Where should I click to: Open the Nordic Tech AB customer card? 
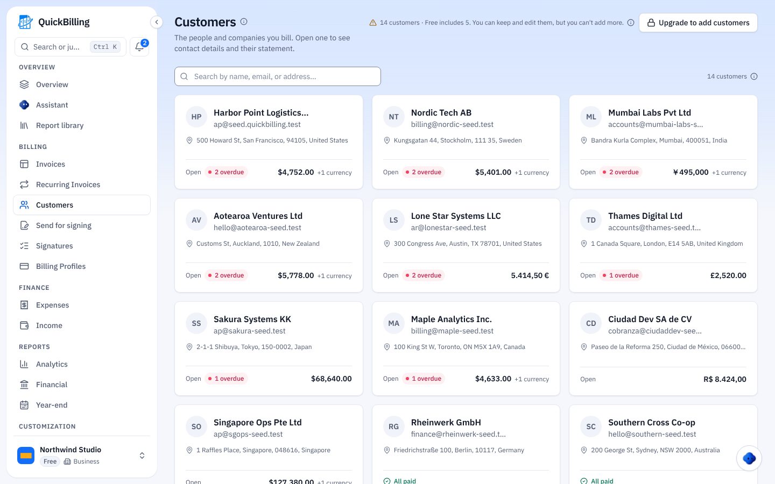466,142
